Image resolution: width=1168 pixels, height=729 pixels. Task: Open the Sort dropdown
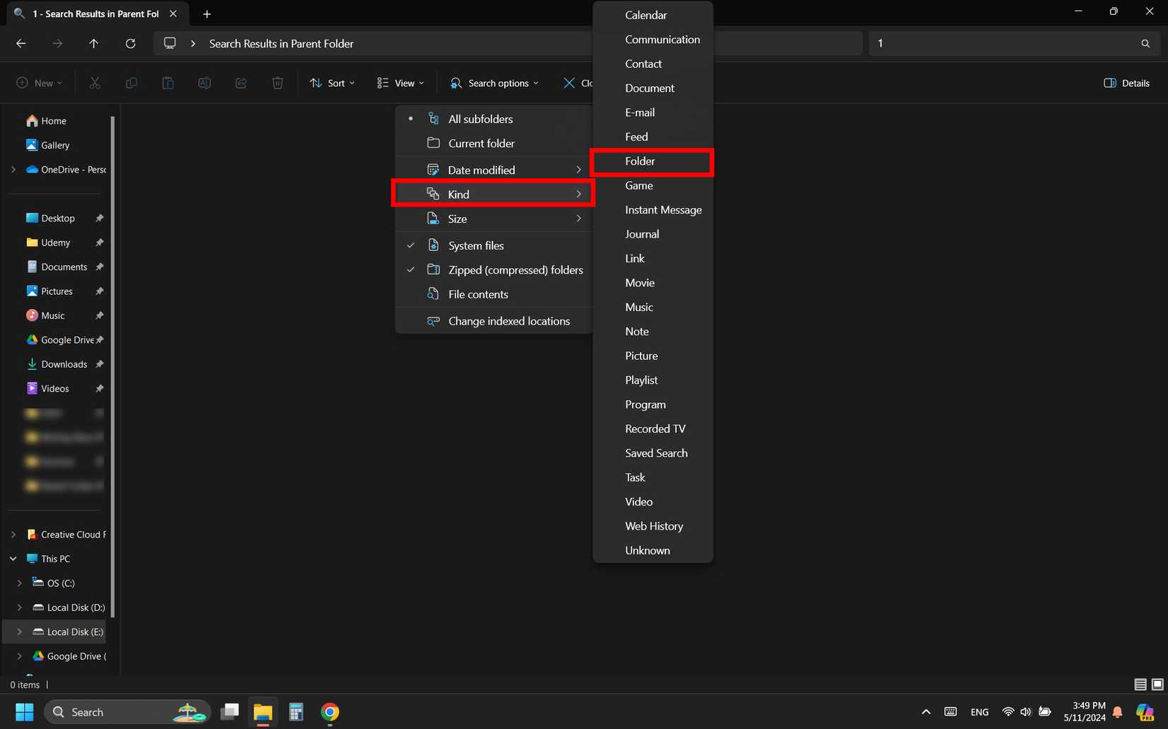[x=331, y=83]
